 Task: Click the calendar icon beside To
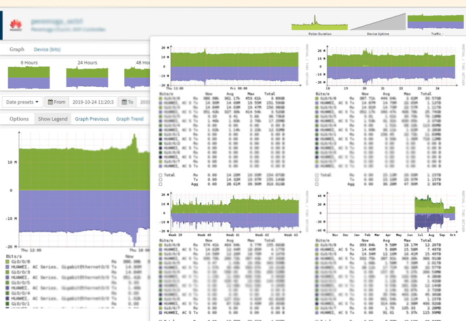click(123, 102)
